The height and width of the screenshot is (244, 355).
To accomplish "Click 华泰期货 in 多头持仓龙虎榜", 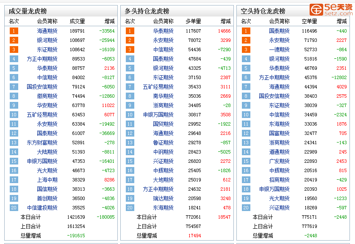I will click(x=163, y=31).
